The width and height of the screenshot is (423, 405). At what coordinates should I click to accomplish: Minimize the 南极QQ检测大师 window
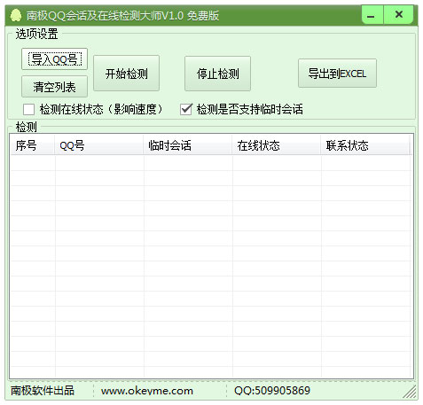[x=372, y=15]
